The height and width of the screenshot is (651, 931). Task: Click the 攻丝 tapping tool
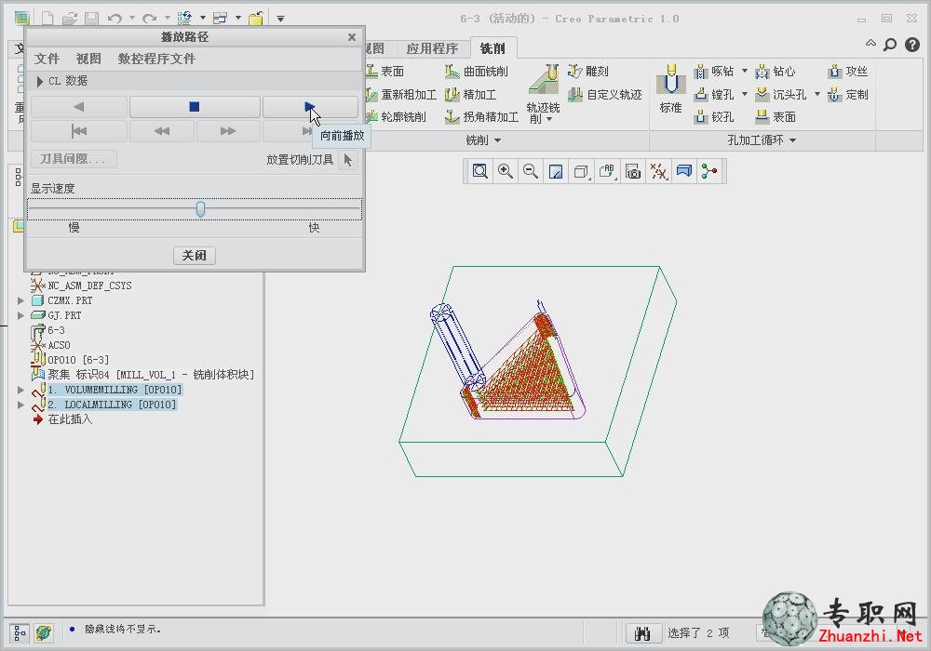coord(848,72)
